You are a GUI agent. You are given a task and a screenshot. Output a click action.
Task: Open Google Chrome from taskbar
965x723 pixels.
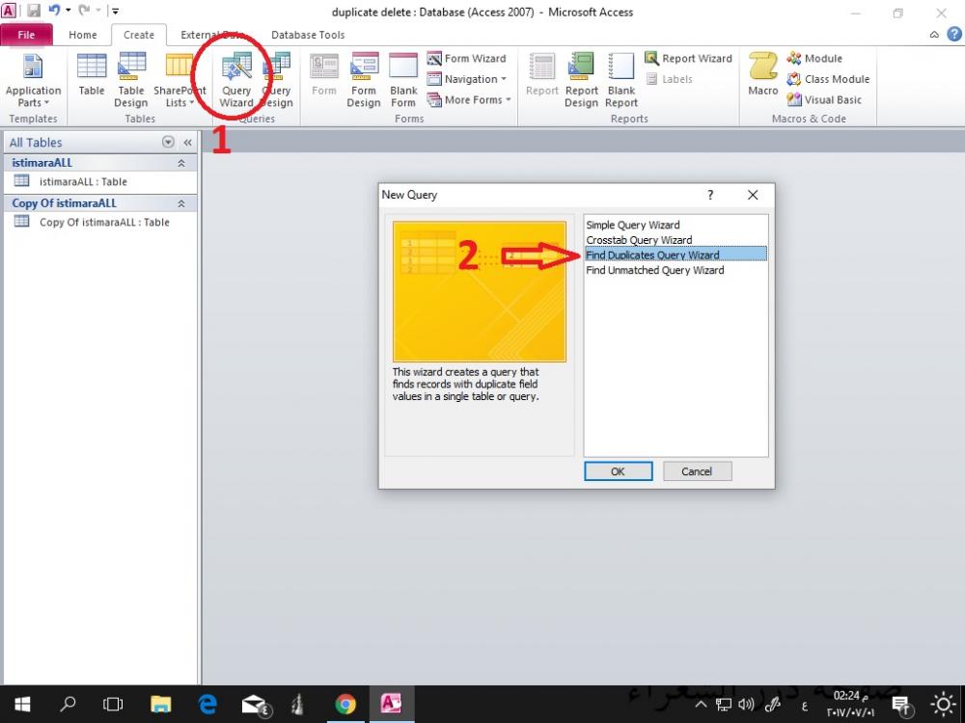(345, 704)
